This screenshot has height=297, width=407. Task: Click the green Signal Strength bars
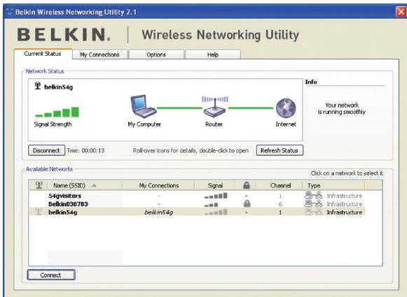(x=57, y=112)
